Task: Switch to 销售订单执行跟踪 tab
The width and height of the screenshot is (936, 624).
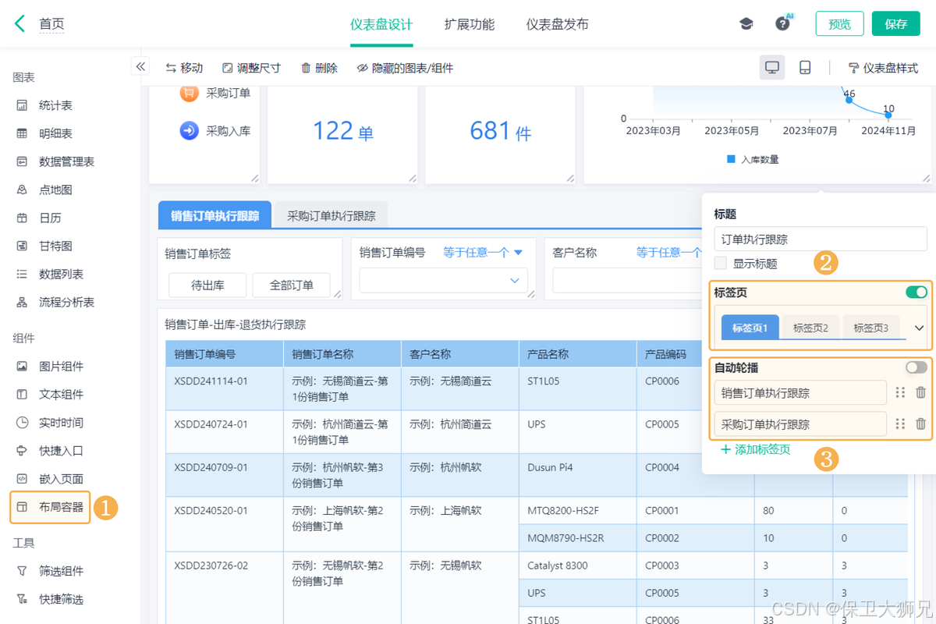Action: click(x=215, y=215)
